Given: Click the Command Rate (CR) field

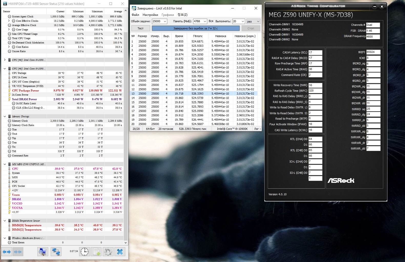Looking at the screenshot, I should [x=315, y=75].
